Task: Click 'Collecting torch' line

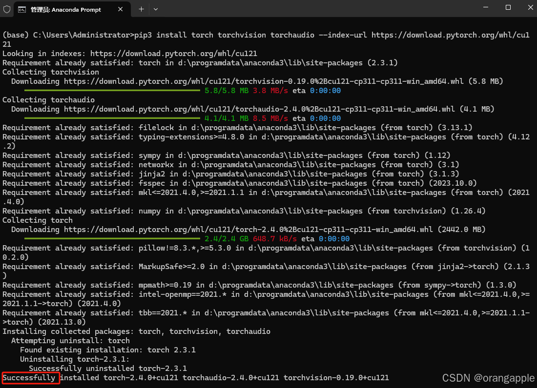Action: pyautogui.click(x=38, y=220)
